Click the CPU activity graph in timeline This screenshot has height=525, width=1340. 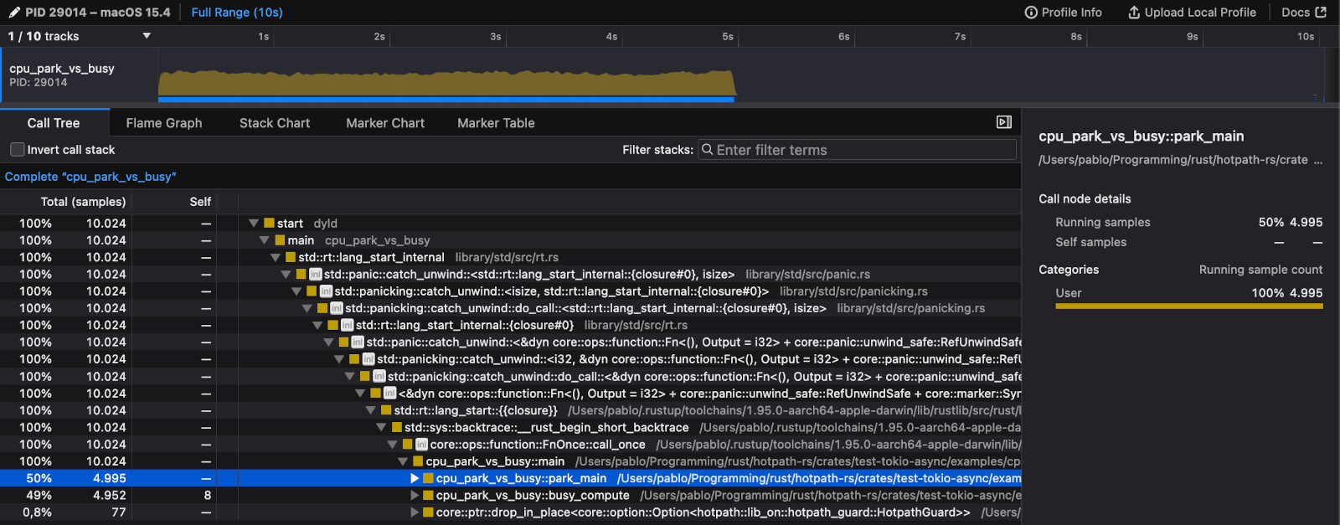(446, 84)
